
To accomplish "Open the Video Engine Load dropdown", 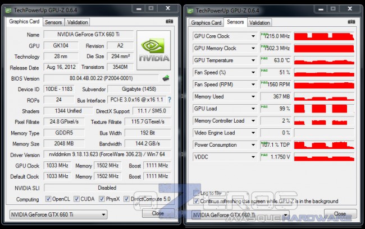I will tap(253, 133).
